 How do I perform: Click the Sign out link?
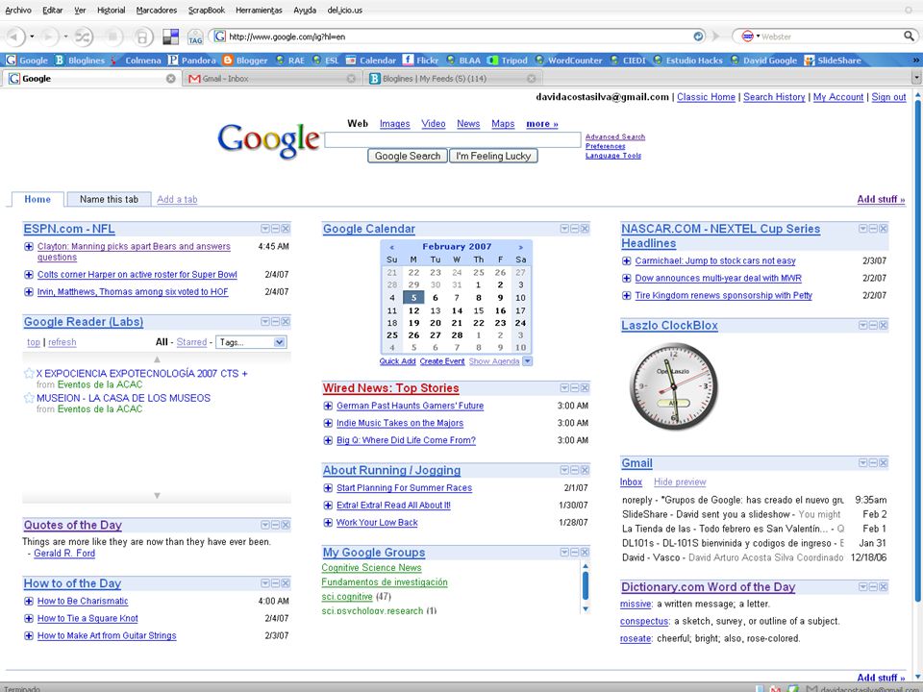point(888,97)
